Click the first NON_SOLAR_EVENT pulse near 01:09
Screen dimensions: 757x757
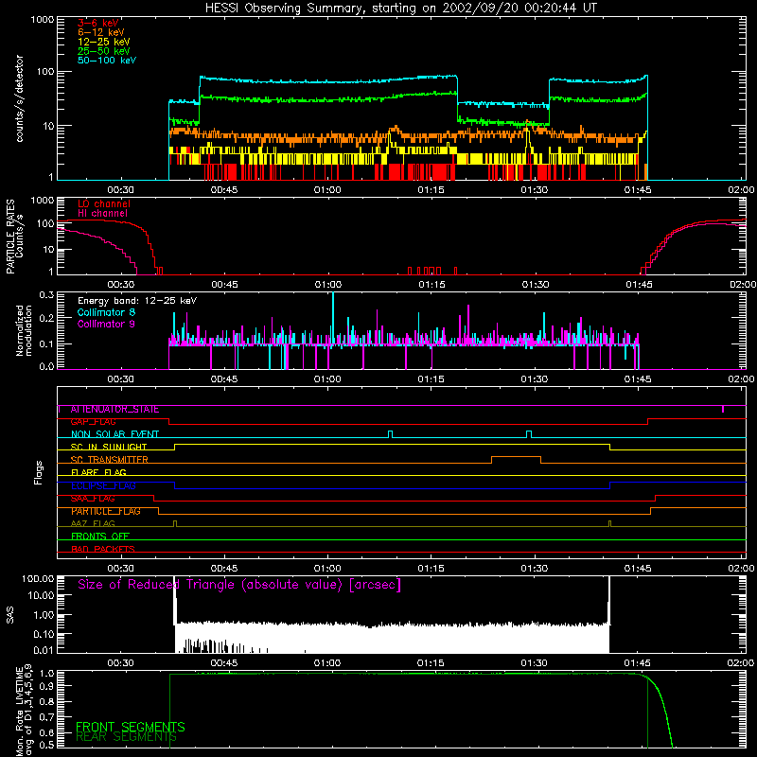coord(390,433)
